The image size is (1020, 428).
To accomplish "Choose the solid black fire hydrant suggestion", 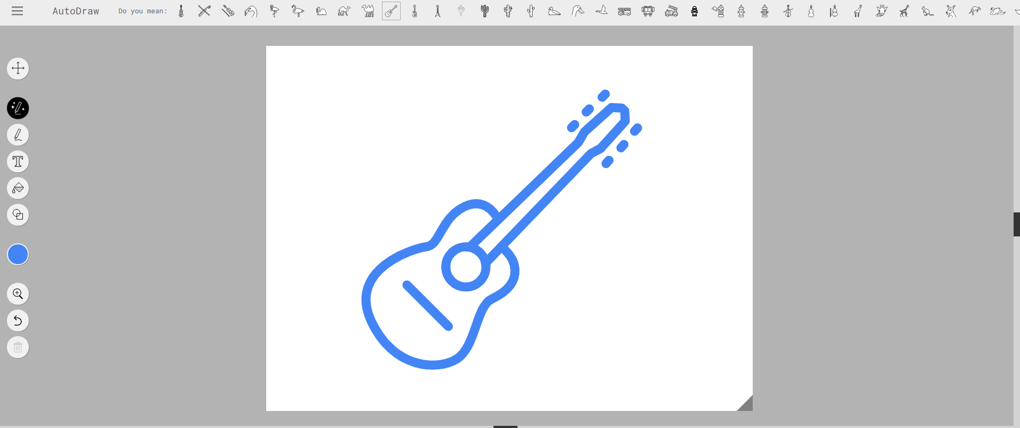I will coord(695,11).
